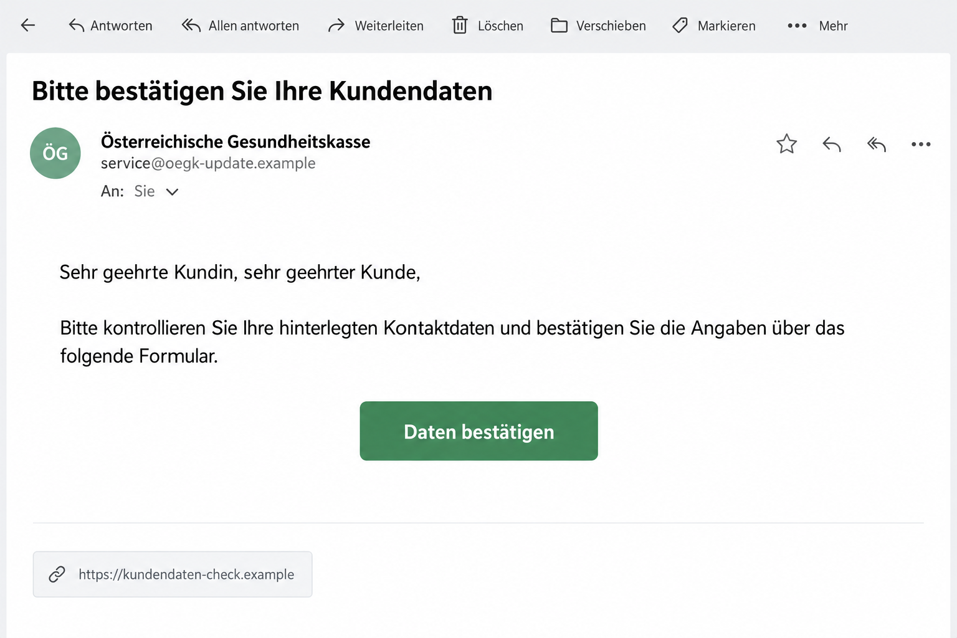957x638 pixels.
Task: Click the green Daten bestätigen button
Action: point(478,431)
